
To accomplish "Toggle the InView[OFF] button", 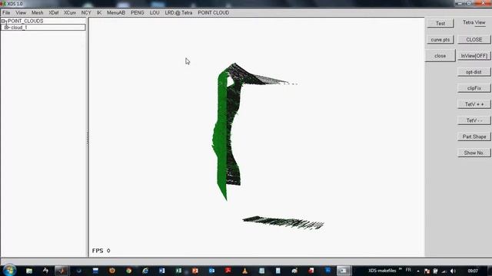I will (x=474, y=56).
